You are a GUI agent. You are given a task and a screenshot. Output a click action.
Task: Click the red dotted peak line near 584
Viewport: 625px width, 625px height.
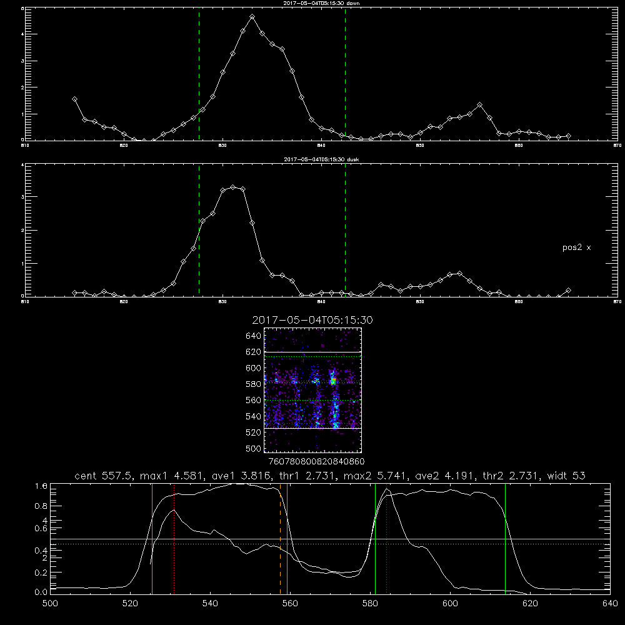click(x=387, y=539)
